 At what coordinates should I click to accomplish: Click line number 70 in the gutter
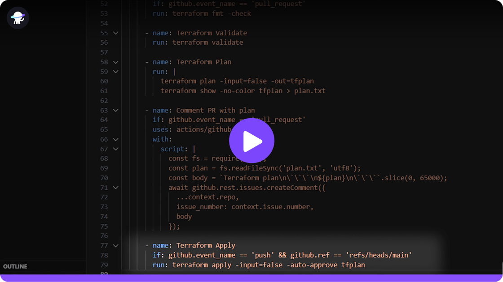tap(104, 178)
